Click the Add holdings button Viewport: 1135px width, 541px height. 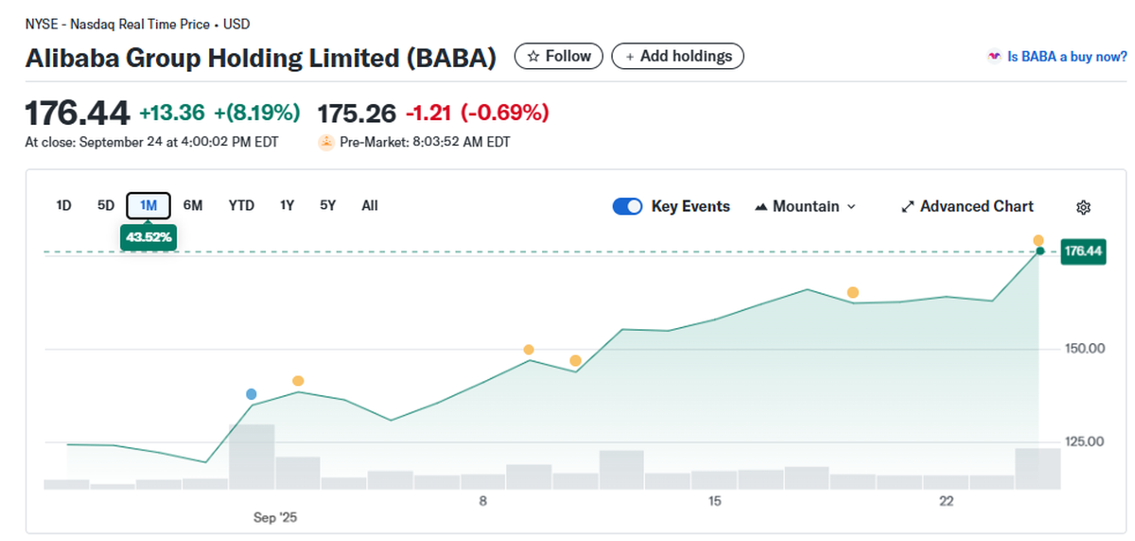click(x=678, y=57)
